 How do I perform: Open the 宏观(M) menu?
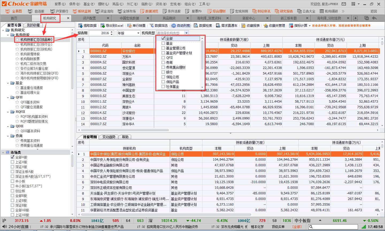point(175,4)
